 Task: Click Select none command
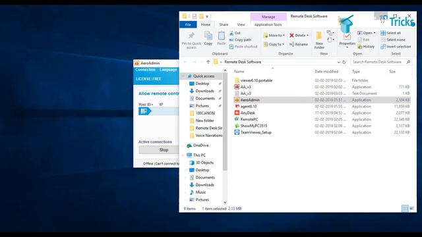tap(393, 39)
